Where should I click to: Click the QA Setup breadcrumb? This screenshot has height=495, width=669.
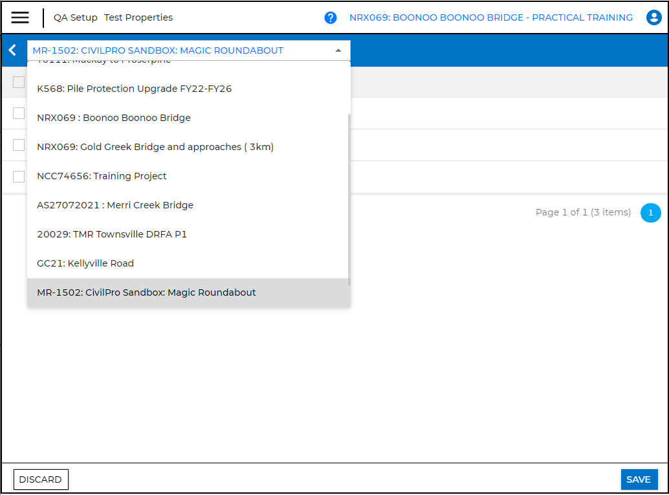tap(76, 17)
